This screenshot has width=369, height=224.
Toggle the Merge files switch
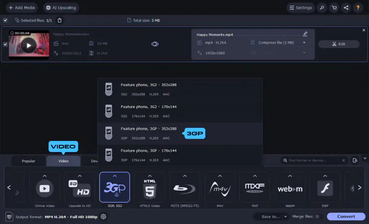tap(319, 216)
